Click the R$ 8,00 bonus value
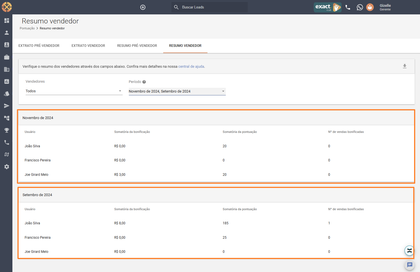420x272 pixels. (x=120, y=223)
